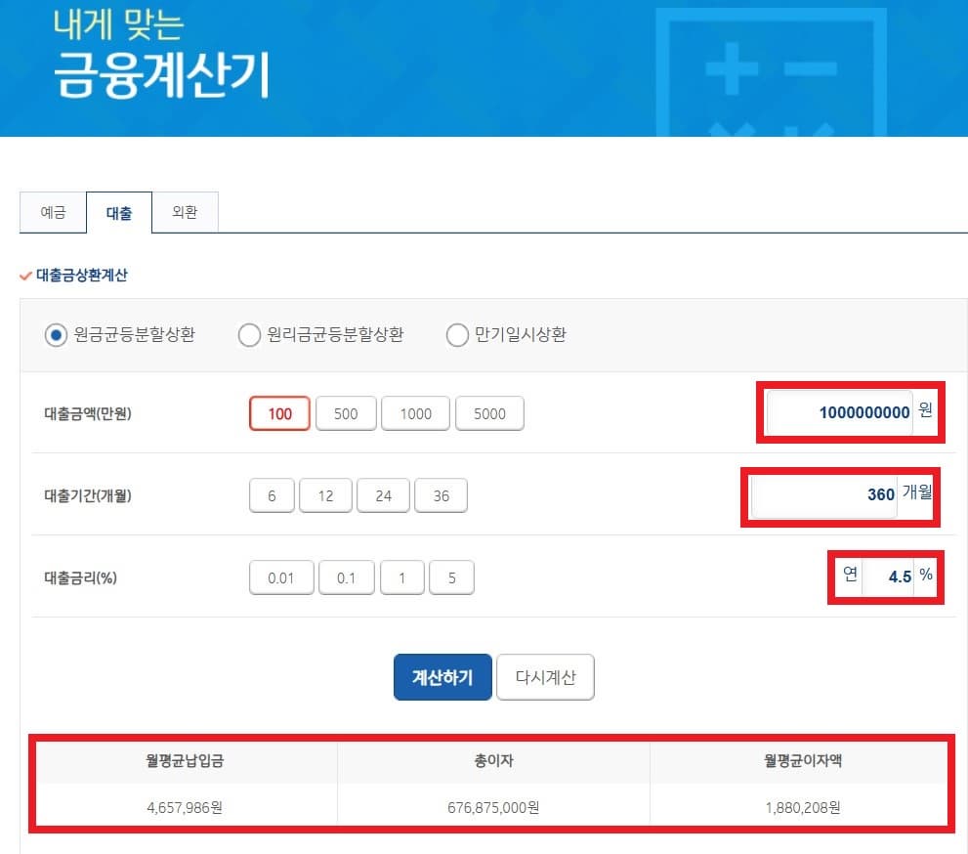The image size is (968, 854).
Task: Click the 총이자 column header
Action: tap(493, 761)
